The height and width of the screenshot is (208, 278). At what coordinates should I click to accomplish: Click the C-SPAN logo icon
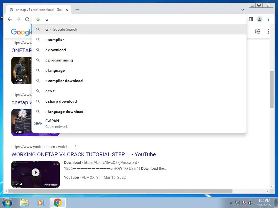(38, 123)
